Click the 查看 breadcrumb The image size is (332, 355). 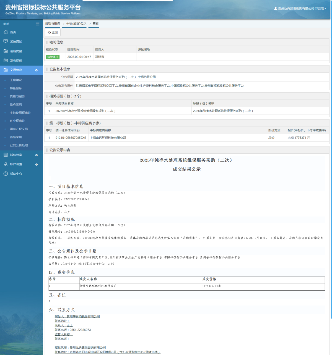95,24
